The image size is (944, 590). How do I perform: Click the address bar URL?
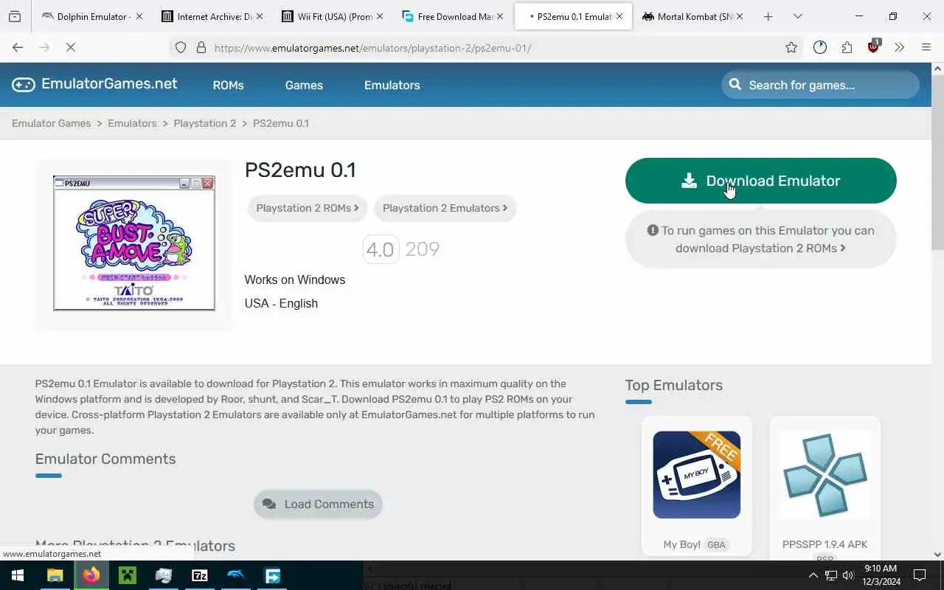click(372, 48)
